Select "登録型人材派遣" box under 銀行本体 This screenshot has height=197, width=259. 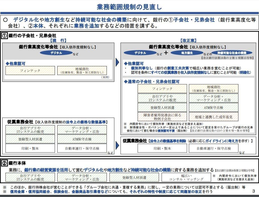(134, 177)
